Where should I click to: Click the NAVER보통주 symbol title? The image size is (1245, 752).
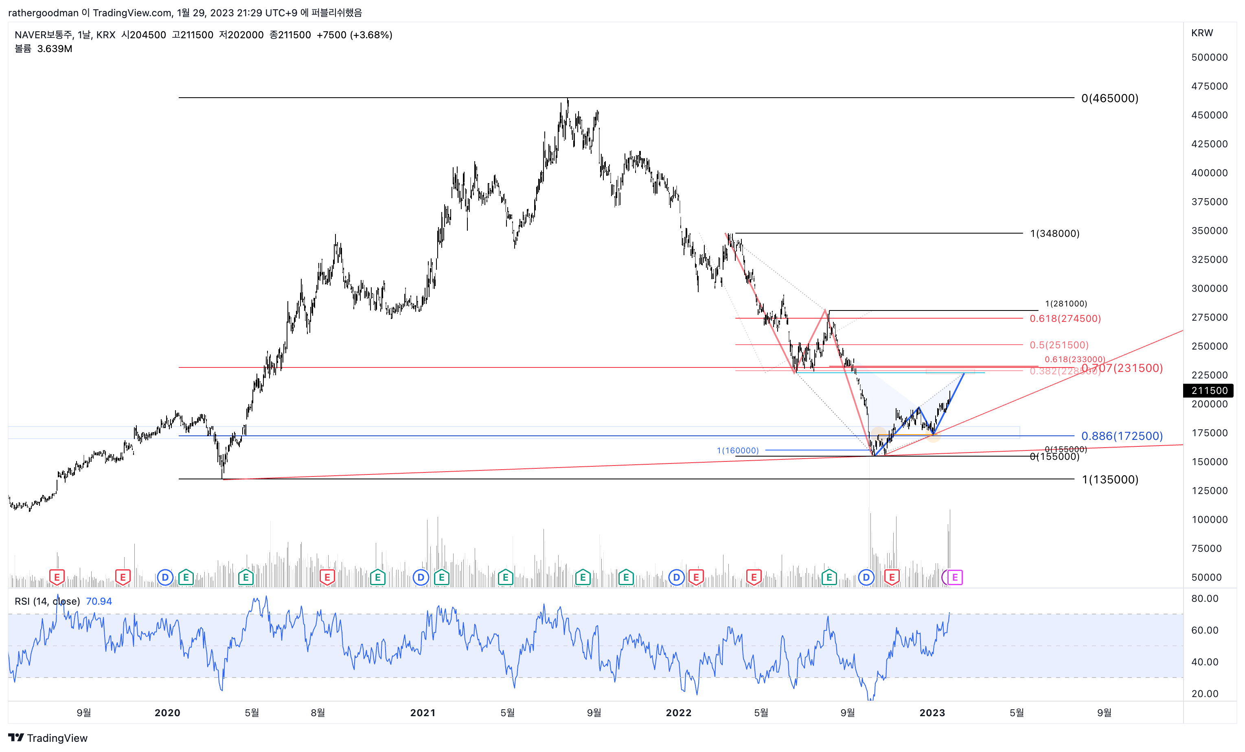[43, 35]
